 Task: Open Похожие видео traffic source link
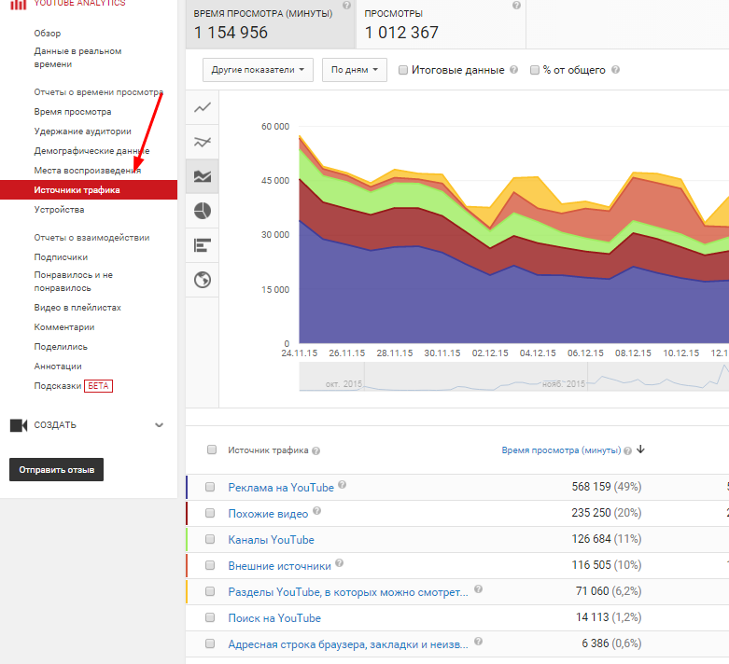[x=268, y=514]
